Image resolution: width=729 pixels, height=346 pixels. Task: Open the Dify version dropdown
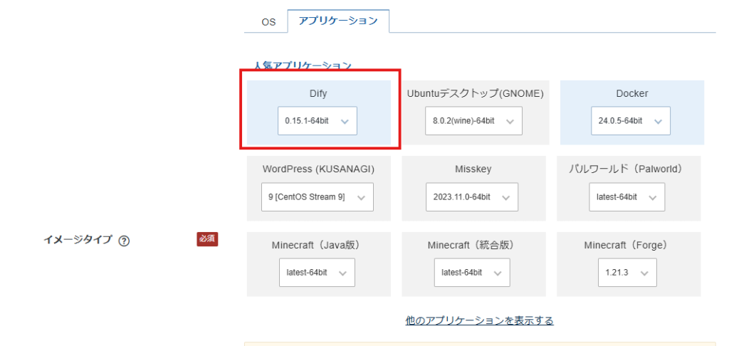pos(317,121)
